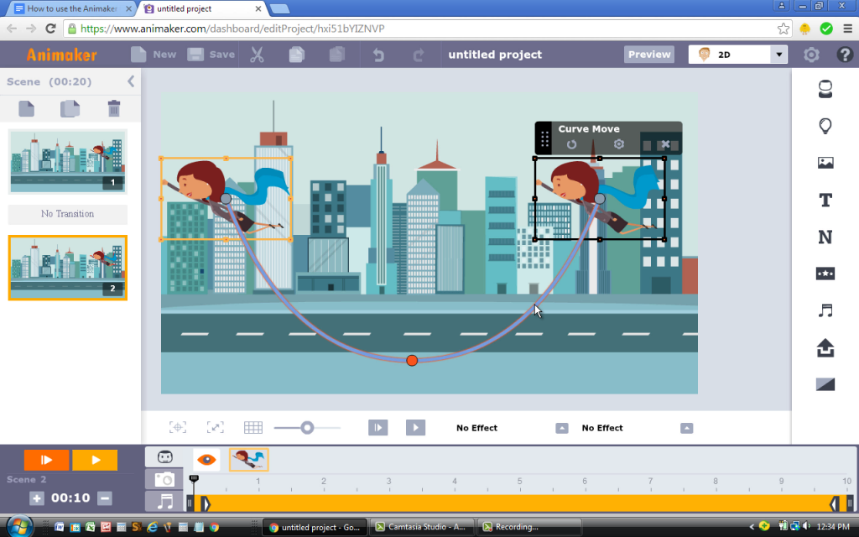859x537 pixels.
Task: Open Windows Start menu
Action: (x=19, y=526)
